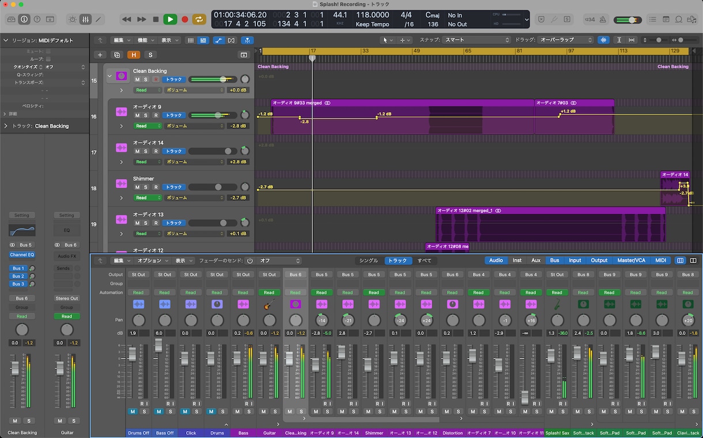
Task: Record-enable the オーディオ 14 track
Action: [x=156, y=151]
